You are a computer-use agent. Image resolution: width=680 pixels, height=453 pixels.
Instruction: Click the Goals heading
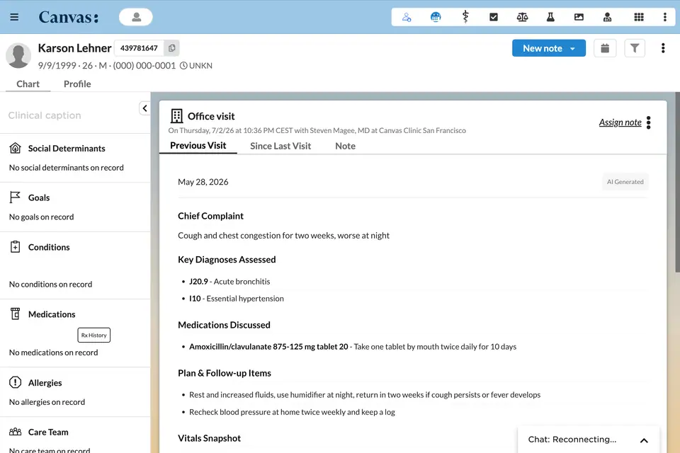tap(39, 197)
